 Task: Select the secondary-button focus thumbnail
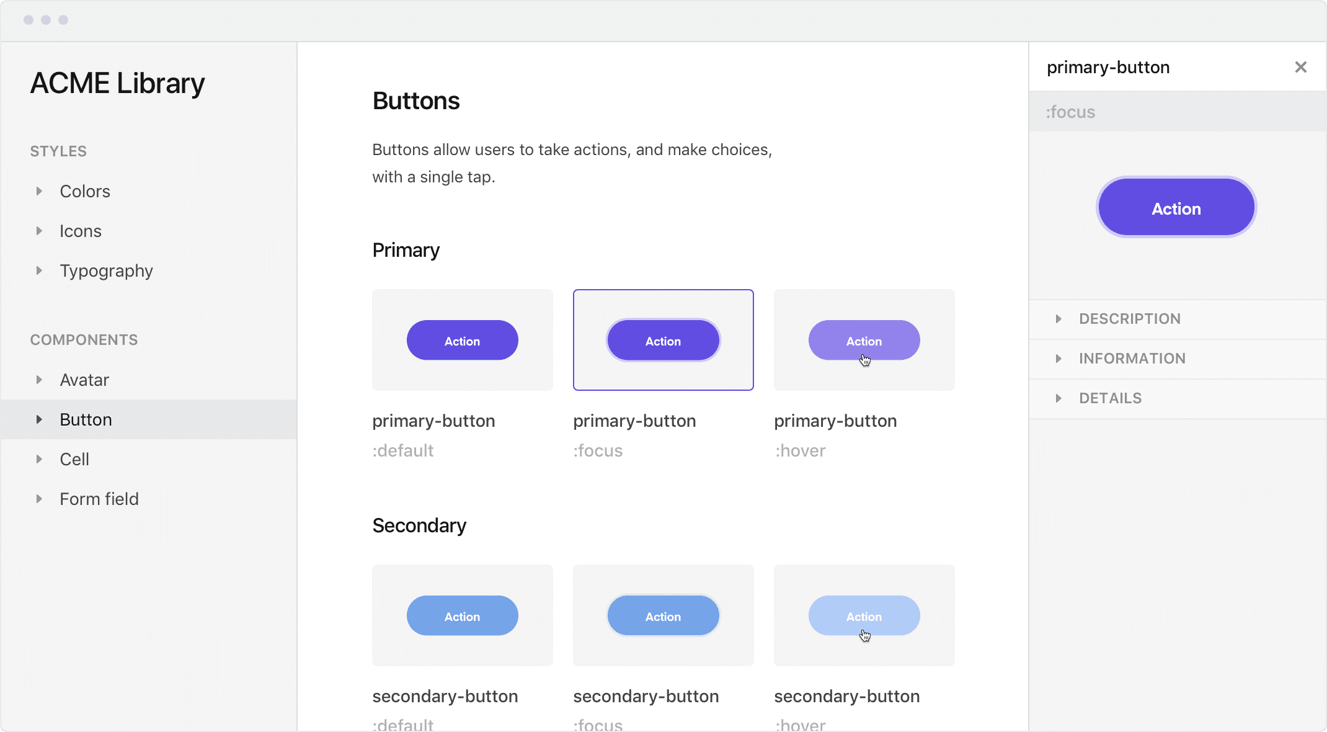pyautogui.click(x=663, y=648)
